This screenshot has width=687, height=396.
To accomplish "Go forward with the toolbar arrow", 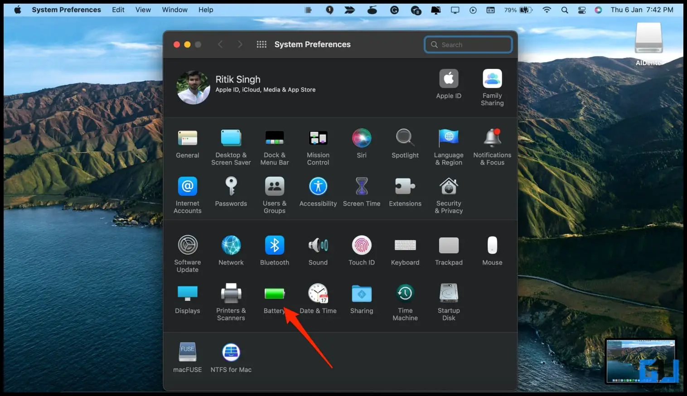I will click(240, 44).
